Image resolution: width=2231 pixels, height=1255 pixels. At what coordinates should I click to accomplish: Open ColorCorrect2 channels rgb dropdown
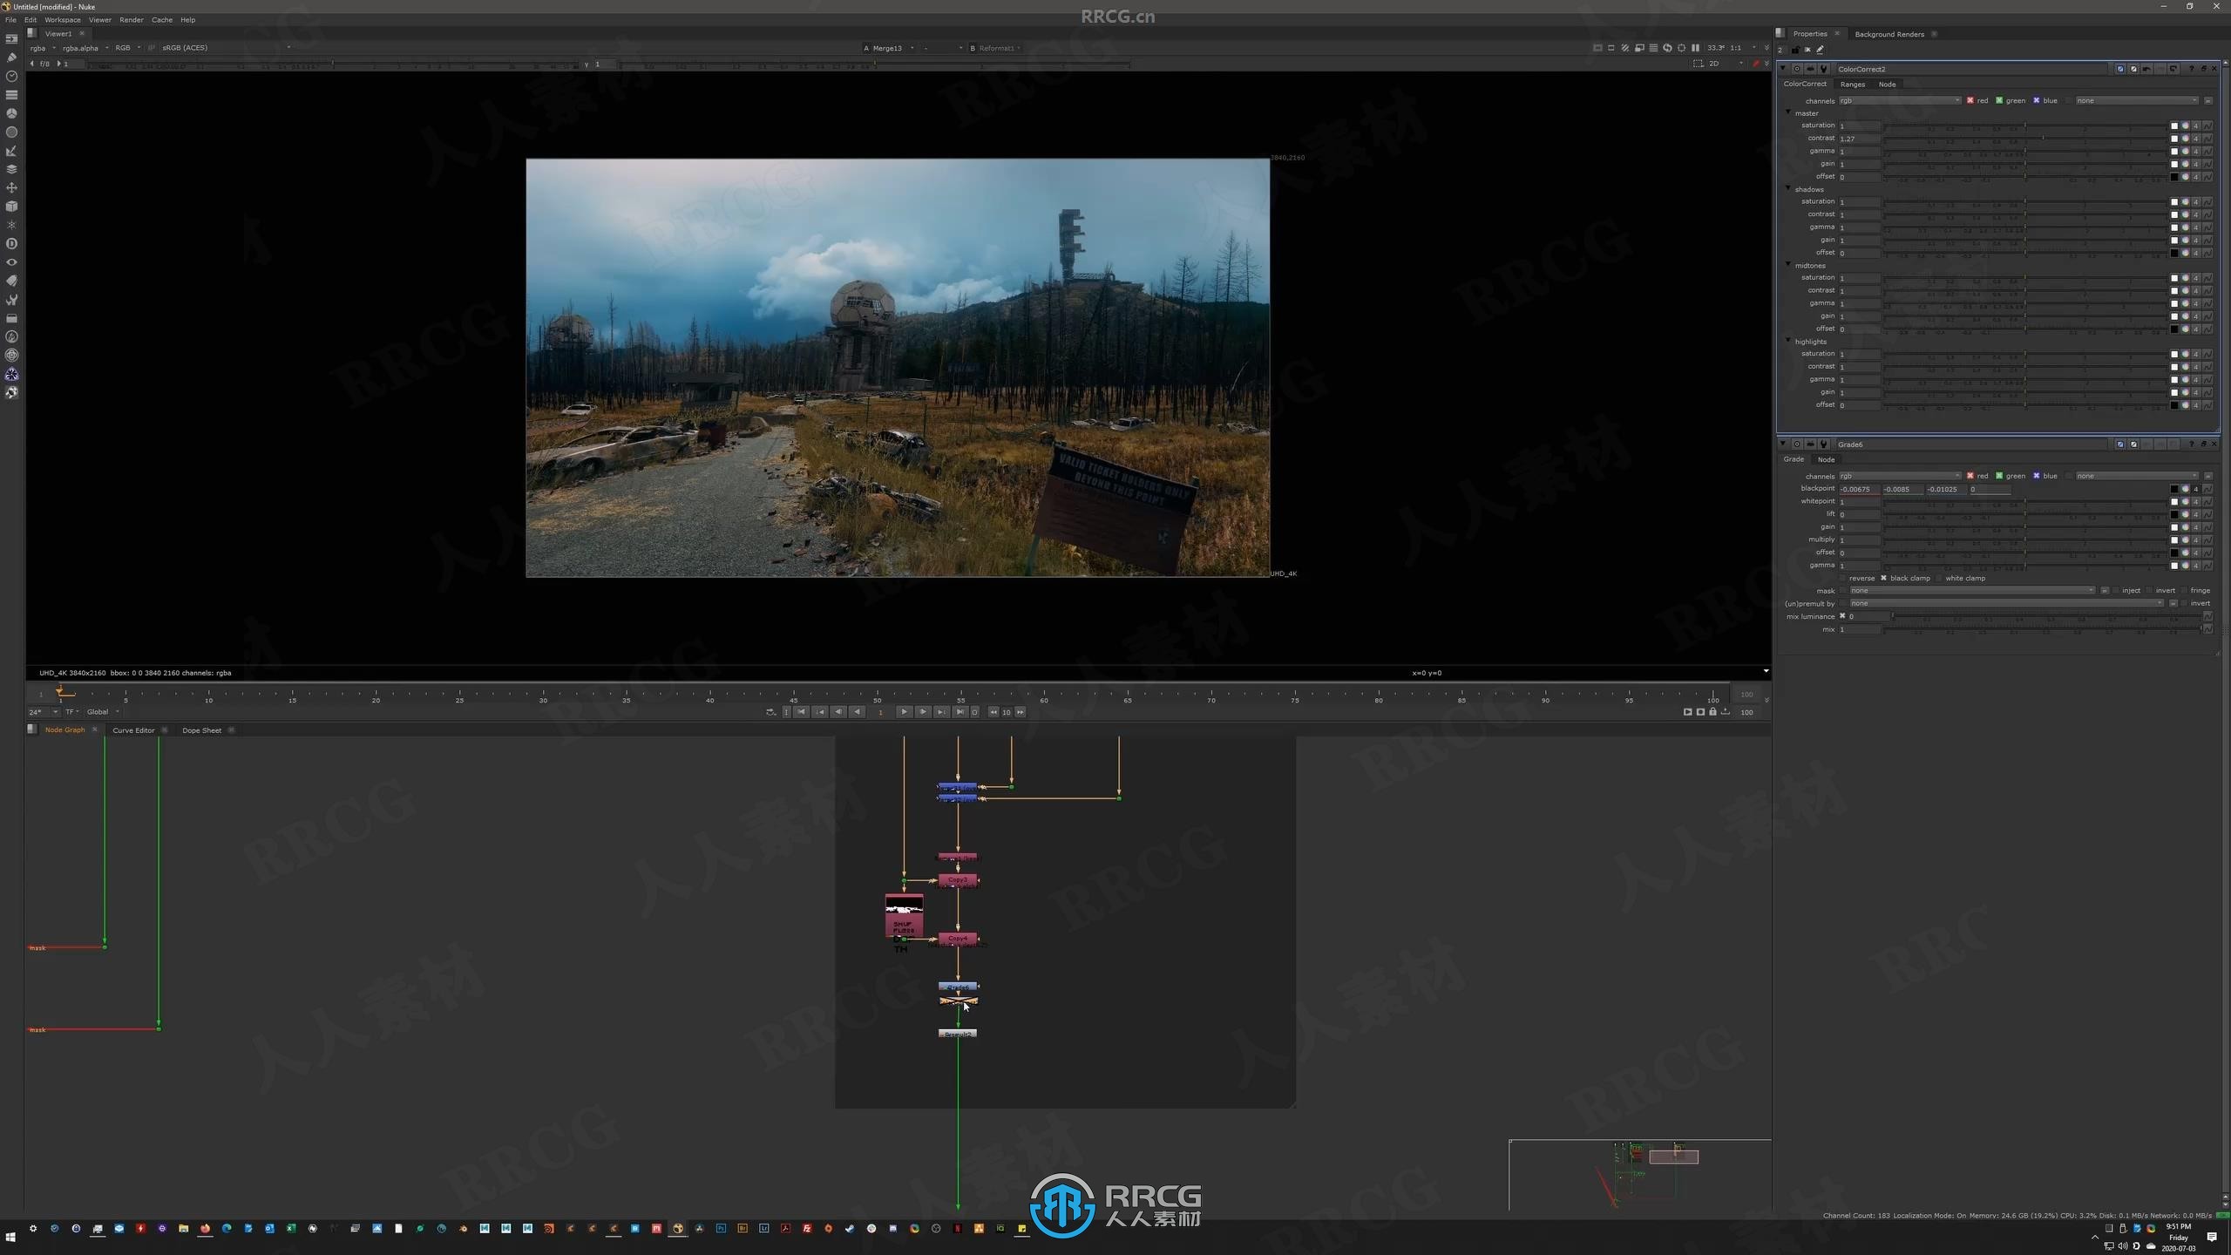tap(1900, 100)
